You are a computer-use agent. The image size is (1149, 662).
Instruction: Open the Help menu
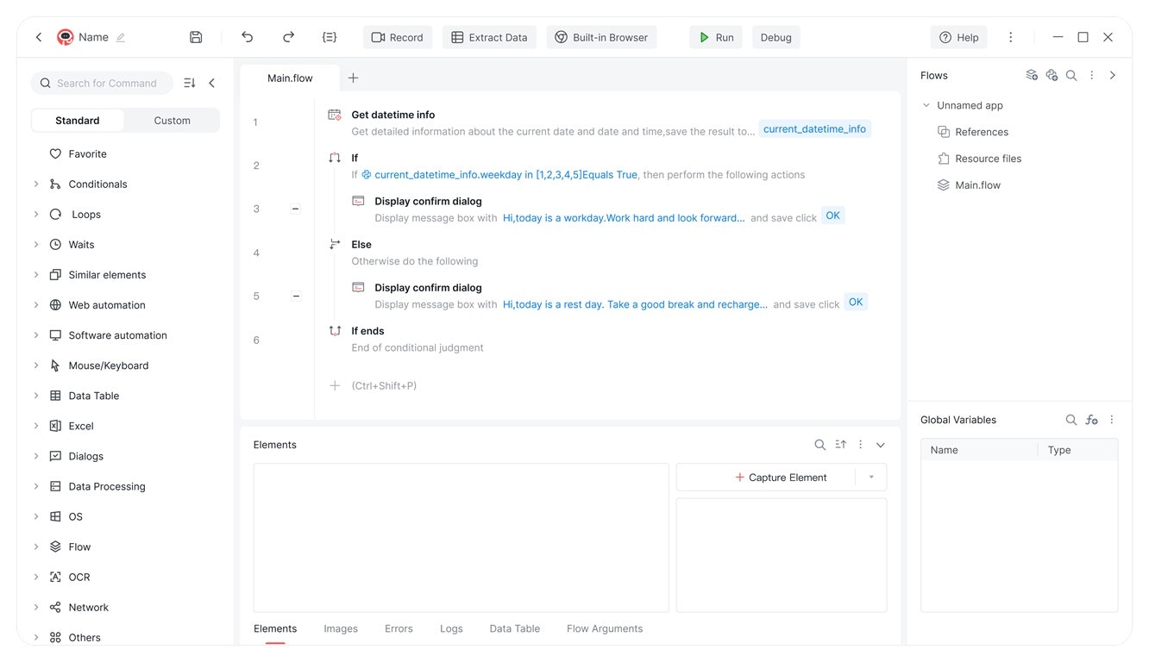[958, 37]
